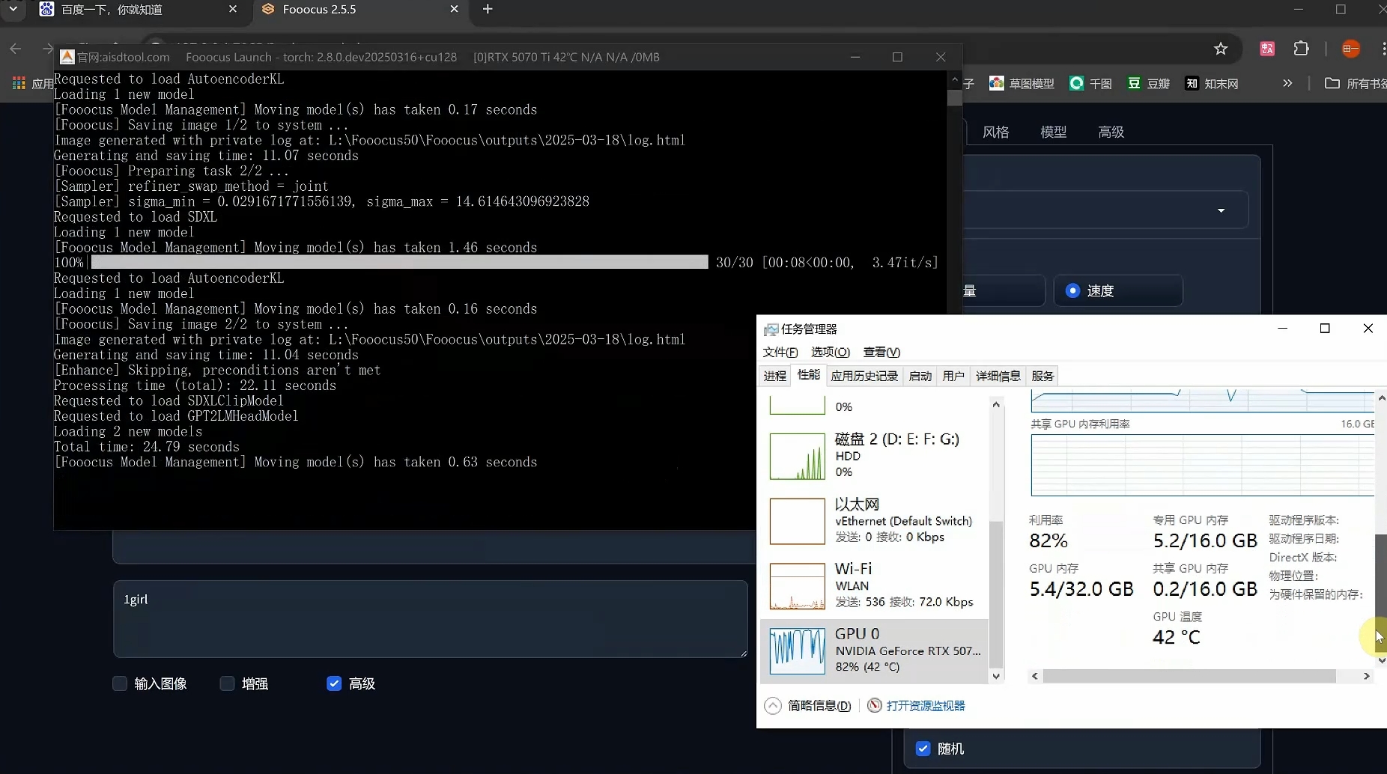
Task: Click the device list scroll down arrow
Action: (x=996, y=676)
